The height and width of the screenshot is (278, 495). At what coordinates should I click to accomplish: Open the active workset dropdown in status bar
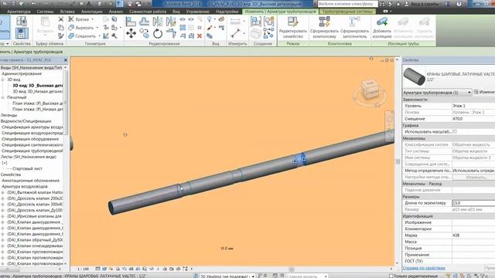coord(253,276)
